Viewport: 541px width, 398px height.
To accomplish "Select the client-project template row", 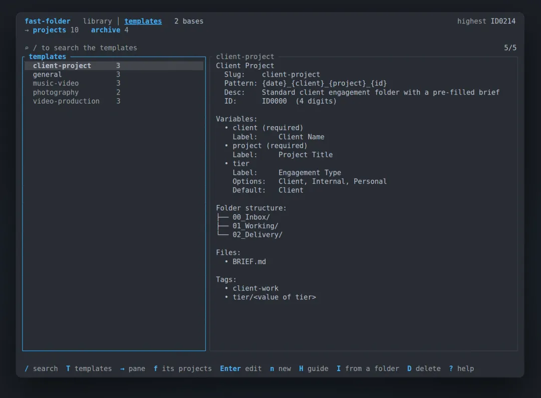I will 114,66.
